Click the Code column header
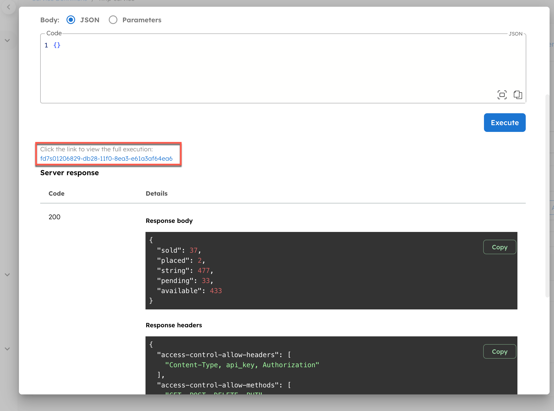 click(x=56, y=193)
